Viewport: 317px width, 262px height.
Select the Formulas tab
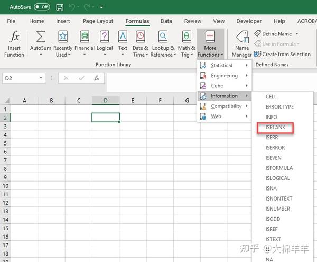point(137,21)
